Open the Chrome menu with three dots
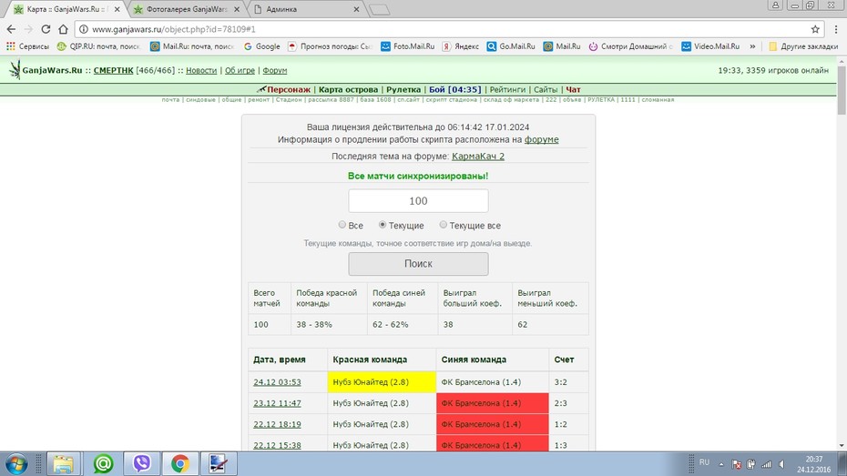The image size is (847, 476). [x=836, y=29]
